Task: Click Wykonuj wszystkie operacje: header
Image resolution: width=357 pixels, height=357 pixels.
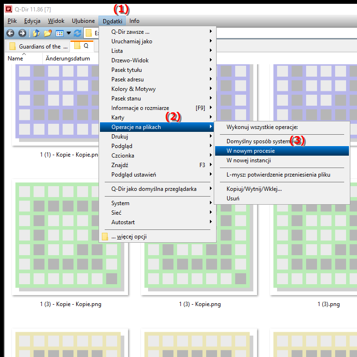Action: coord(282,127)
